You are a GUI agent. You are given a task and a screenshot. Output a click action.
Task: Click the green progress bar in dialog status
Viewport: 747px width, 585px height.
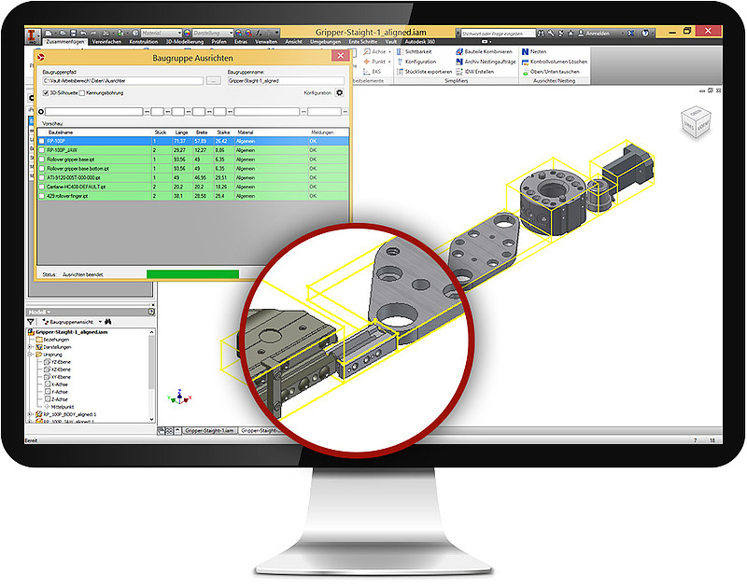192,274
